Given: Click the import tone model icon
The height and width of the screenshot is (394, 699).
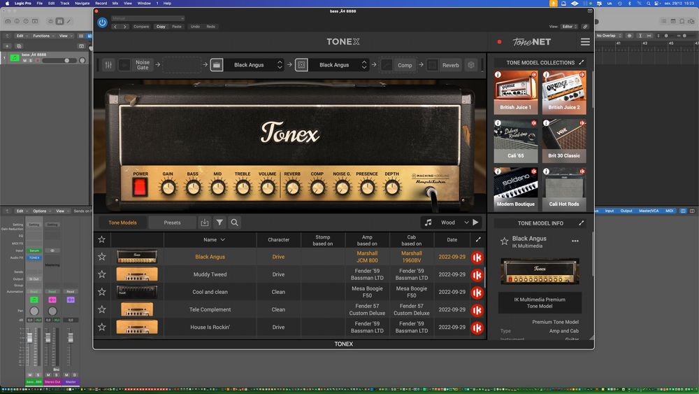Looking at the screenshot, I should click(204, 223).
